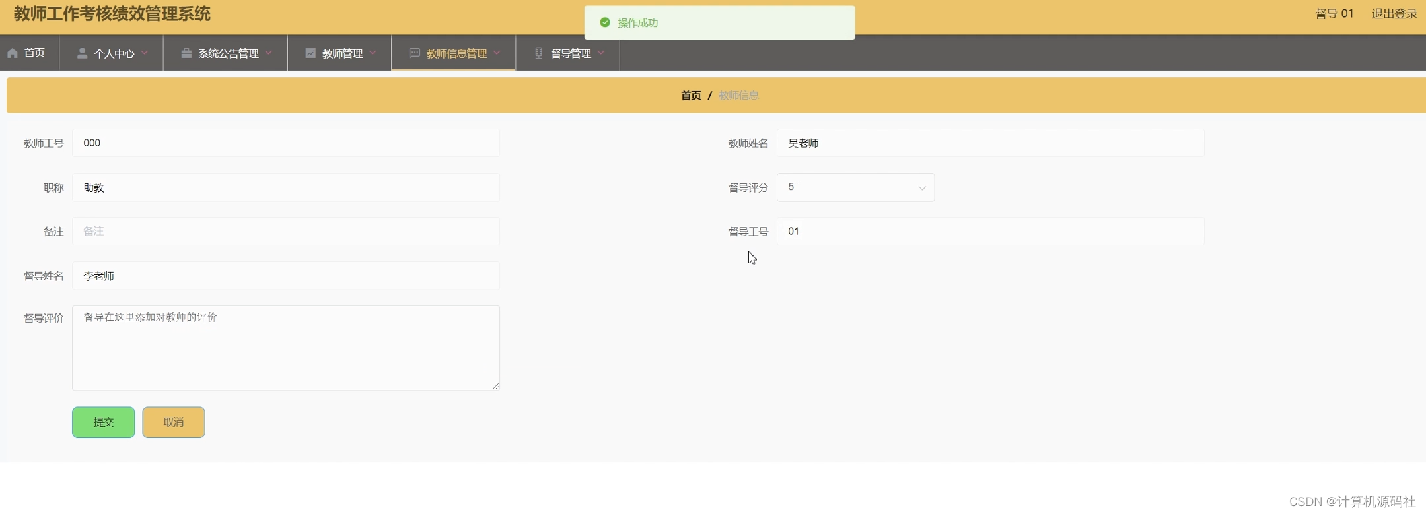Image resolution: width=1426 pixels, height=514 pixels.
Task: Expand the 教师管理 menu arrow
Action: pos(373,53)
